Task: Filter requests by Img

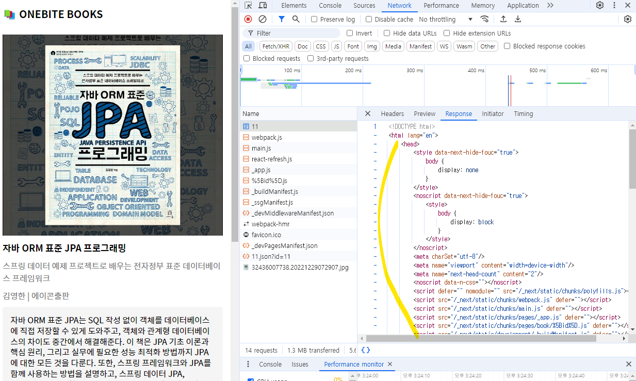Action: [x=372, y=46]
